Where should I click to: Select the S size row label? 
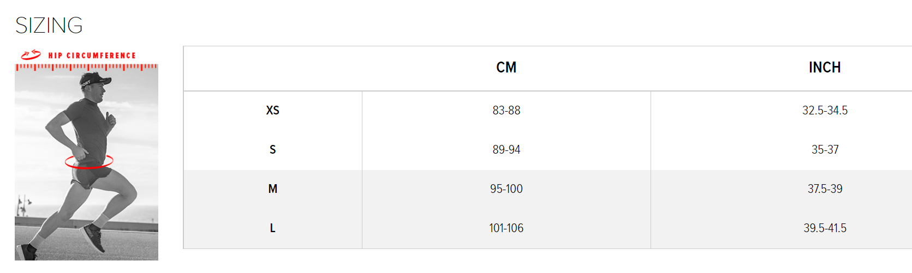tap(272, 150)
